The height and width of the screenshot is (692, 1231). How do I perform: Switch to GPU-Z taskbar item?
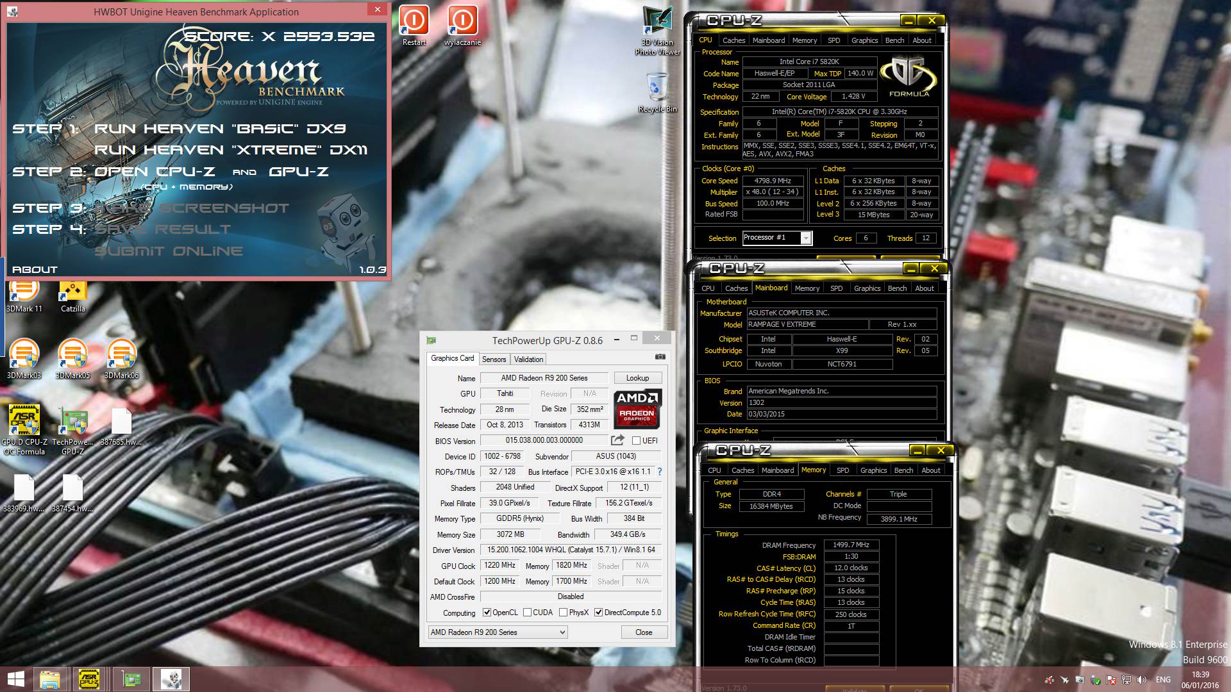131,679
